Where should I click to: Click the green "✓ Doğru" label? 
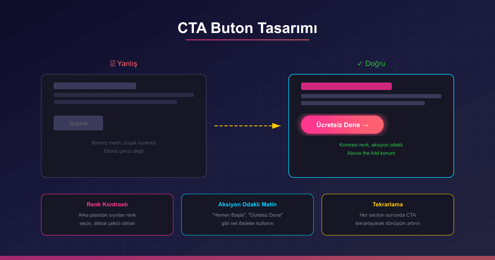pyautogui.click(x=371, y=64)
